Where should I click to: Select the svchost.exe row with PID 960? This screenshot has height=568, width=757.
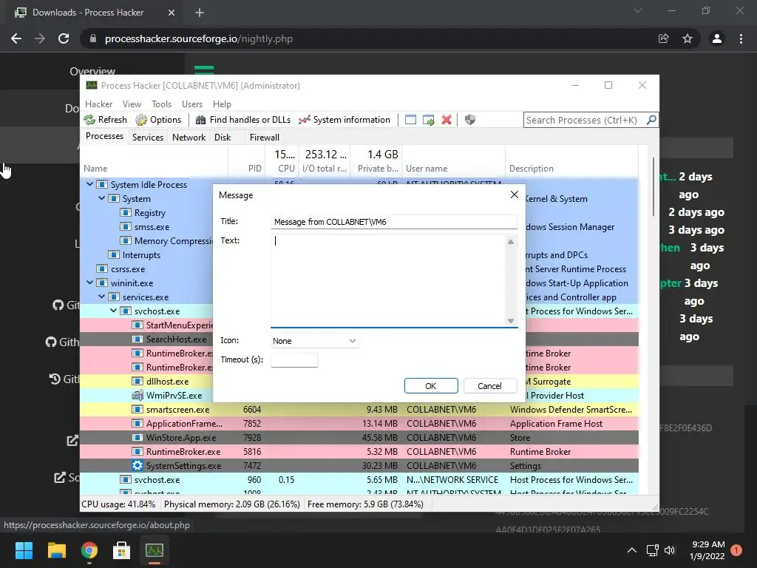coord(359,479)
